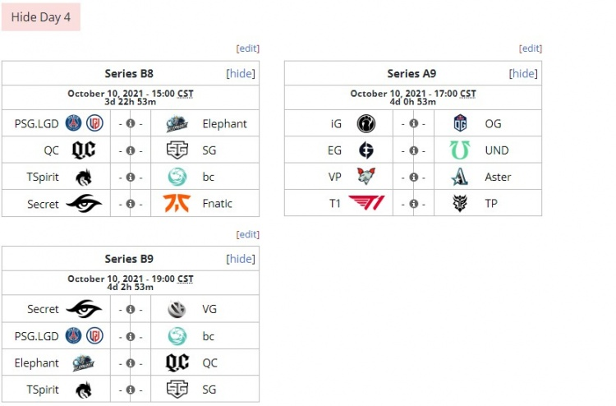
Task: Click CST timezone abbreviation in Series A9
Action: (x=468, y=94)
